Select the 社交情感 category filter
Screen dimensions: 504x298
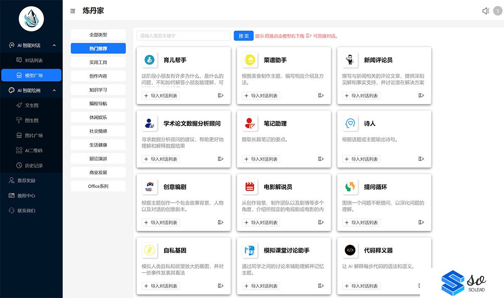98,131
